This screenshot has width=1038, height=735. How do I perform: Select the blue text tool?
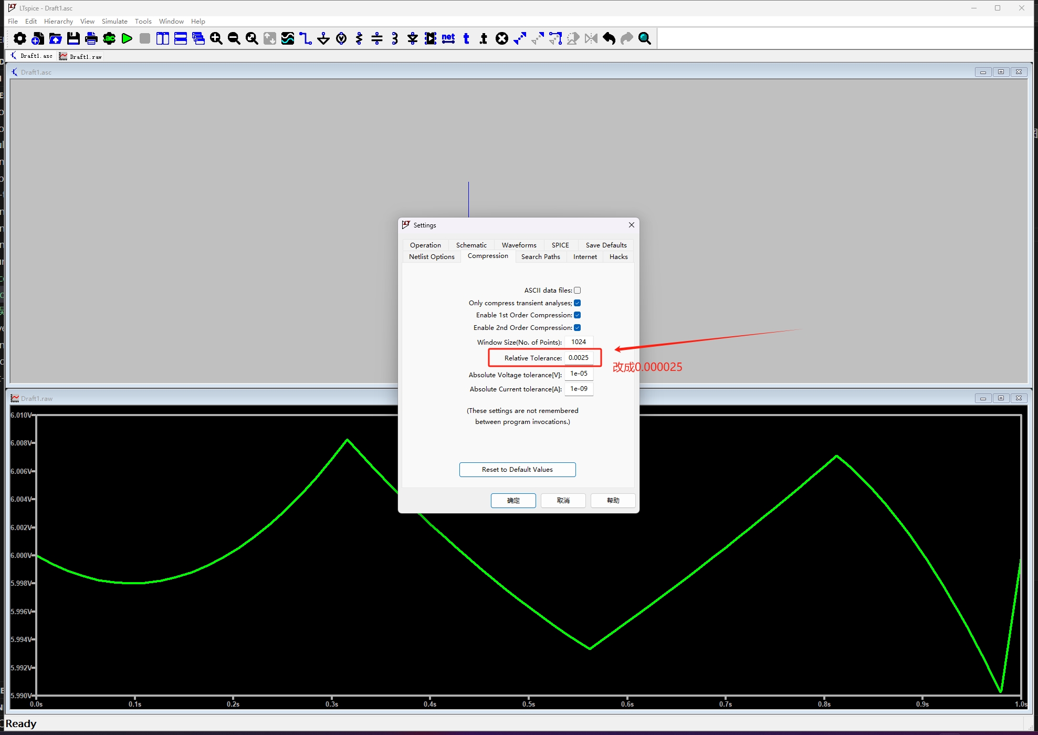pos(466,38)
